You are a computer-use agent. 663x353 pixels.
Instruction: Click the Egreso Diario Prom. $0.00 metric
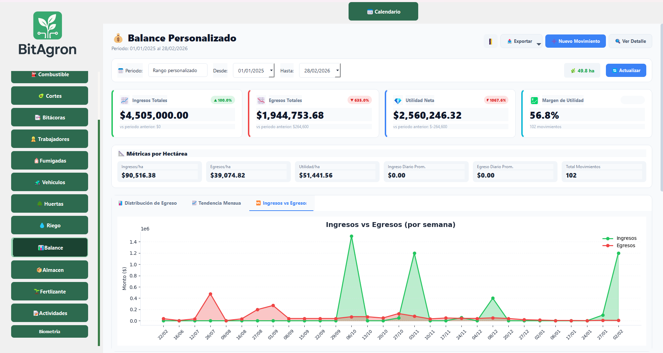pyautogui.click(x=515, y=172)
